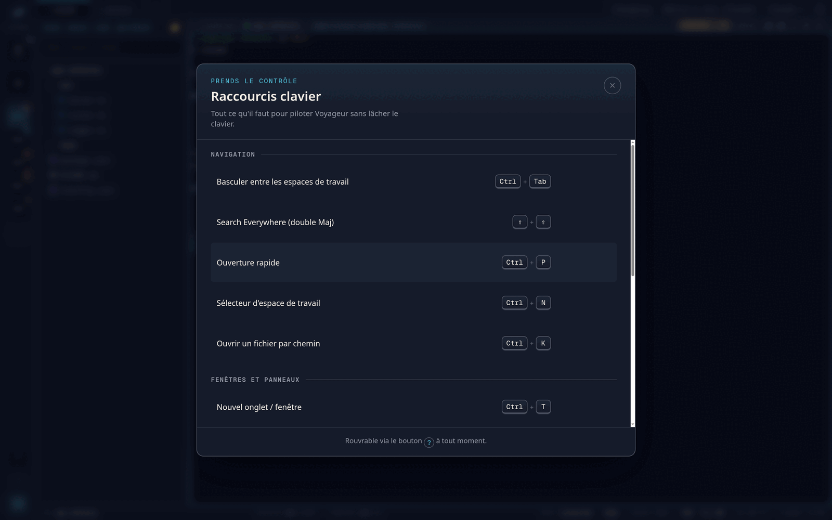
Task: Select the Search Everywhere shortcut row
Action: [x=414, y=222]
